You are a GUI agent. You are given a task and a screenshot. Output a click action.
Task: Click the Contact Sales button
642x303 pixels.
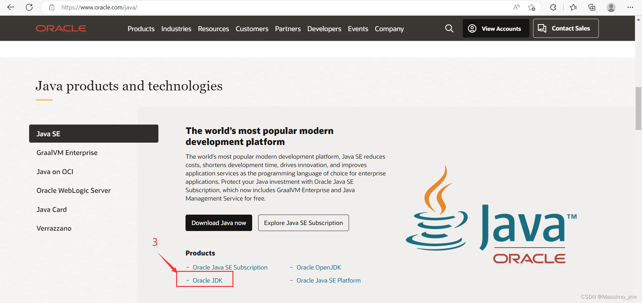566,28
